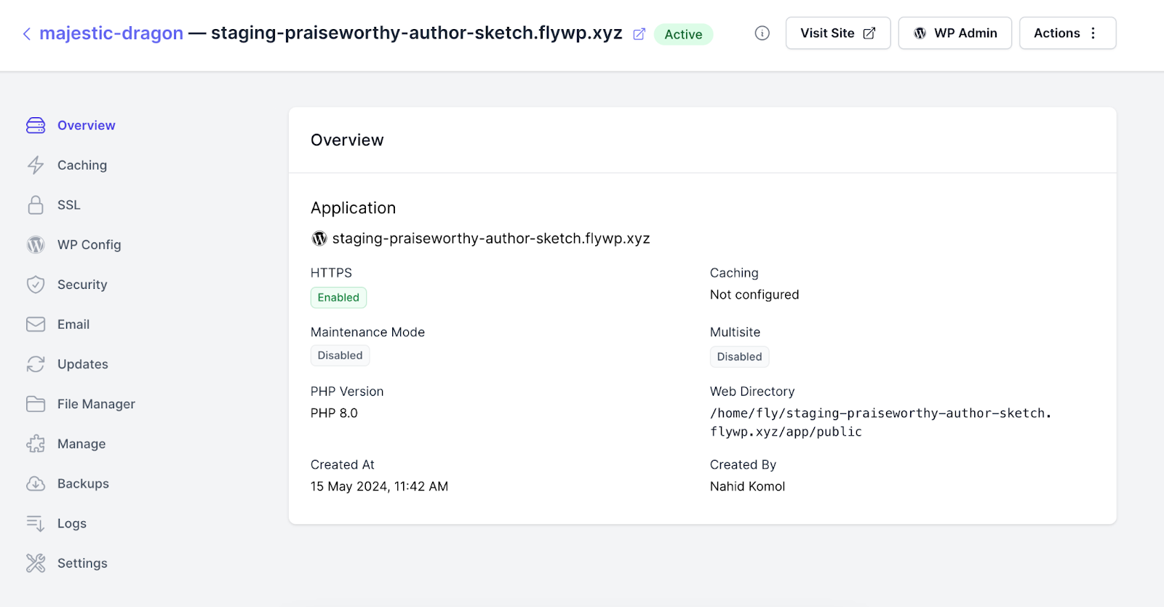
Task: Click the edit domain icon beside site name
Action: tap(639, 34)
